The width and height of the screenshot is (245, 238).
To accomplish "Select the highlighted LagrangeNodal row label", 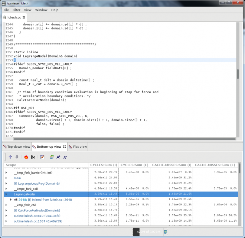I will (24, 194).
